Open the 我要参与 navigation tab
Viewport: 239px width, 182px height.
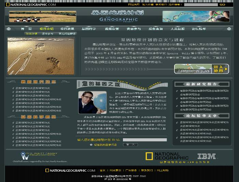coord(134,29)
